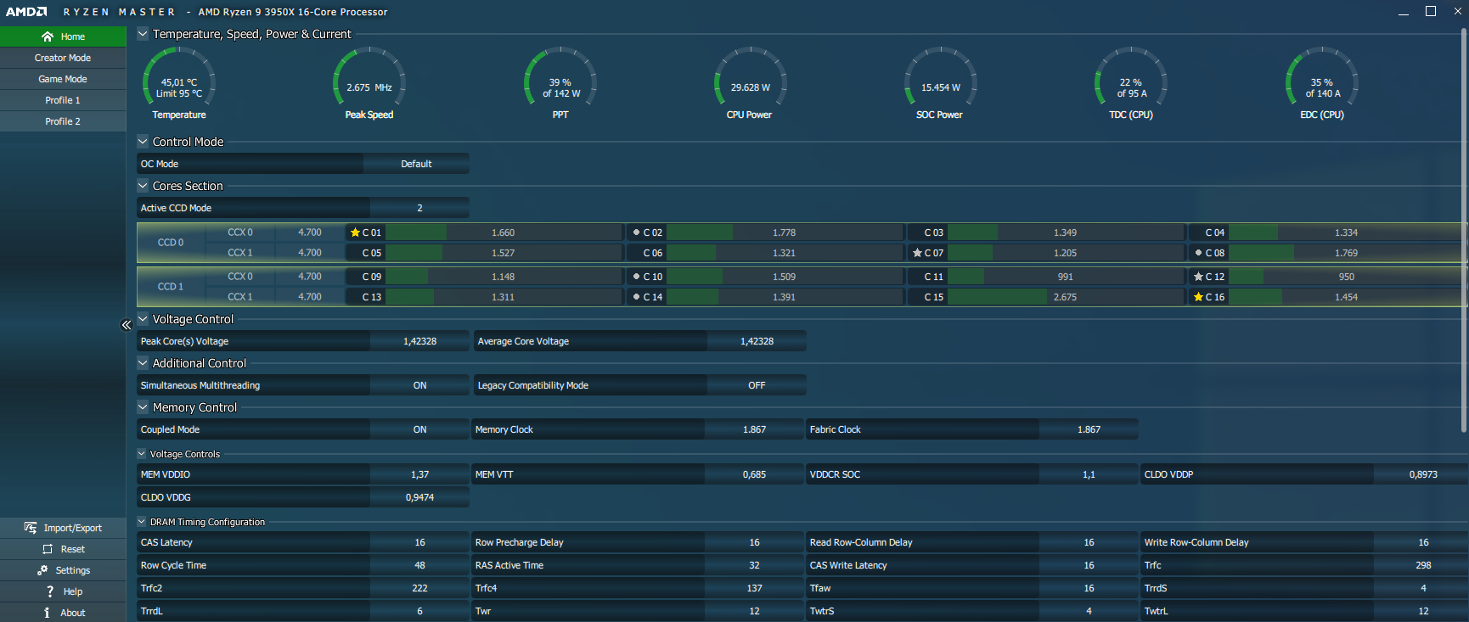1469x622 pixels.
Task: Click the dot marker on core C 14
Action: click(636, 297)
